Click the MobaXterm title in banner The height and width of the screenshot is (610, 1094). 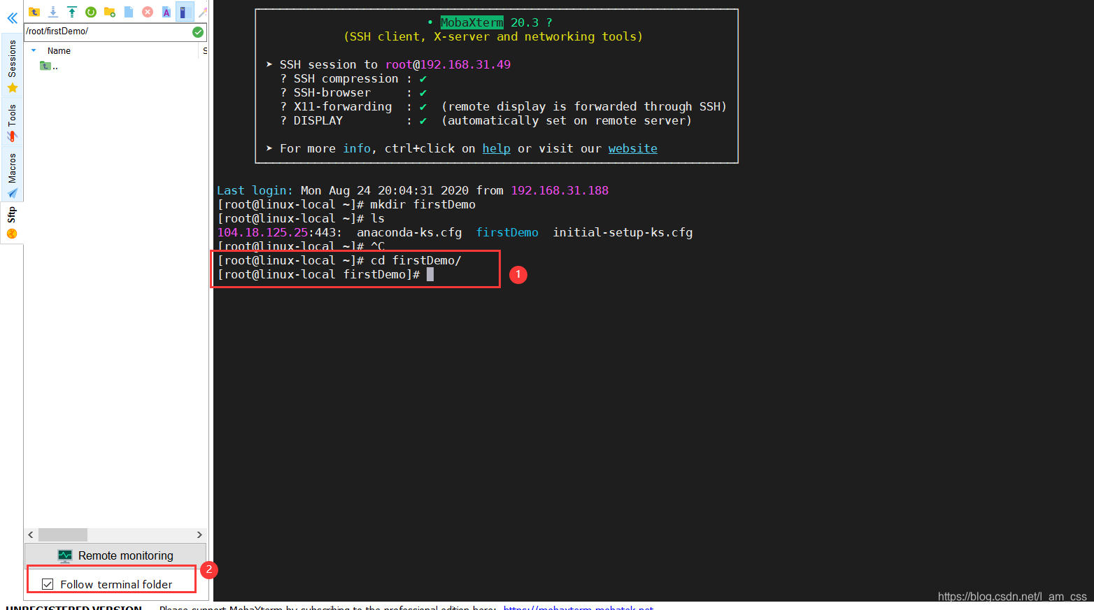[x=471, y=22]
